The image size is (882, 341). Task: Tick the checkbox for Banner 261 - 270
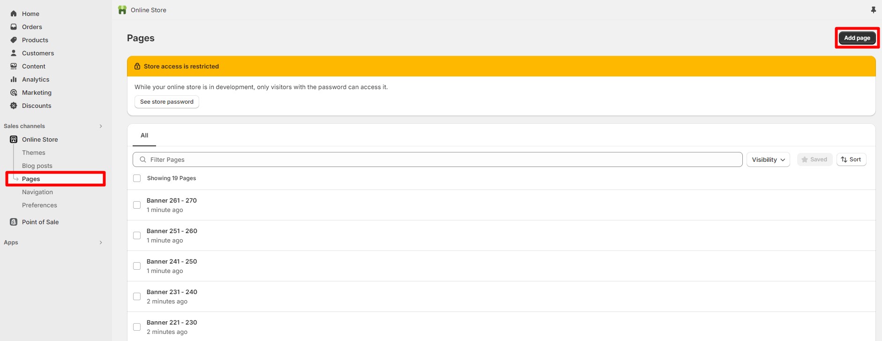point(137,205)
